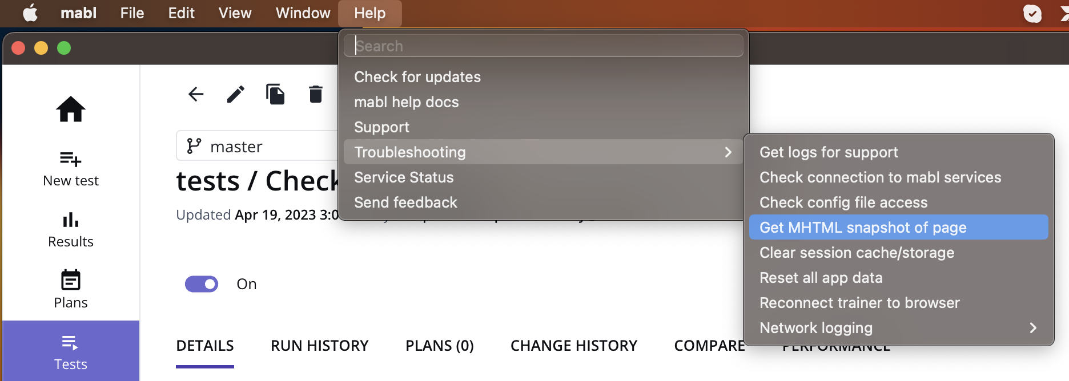Open the Change History tab
Image resolution: width=1069 pixels, height=381 pixels.
574,346
